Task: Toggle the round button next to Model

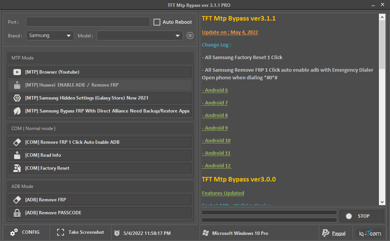Action: (190, 35)
